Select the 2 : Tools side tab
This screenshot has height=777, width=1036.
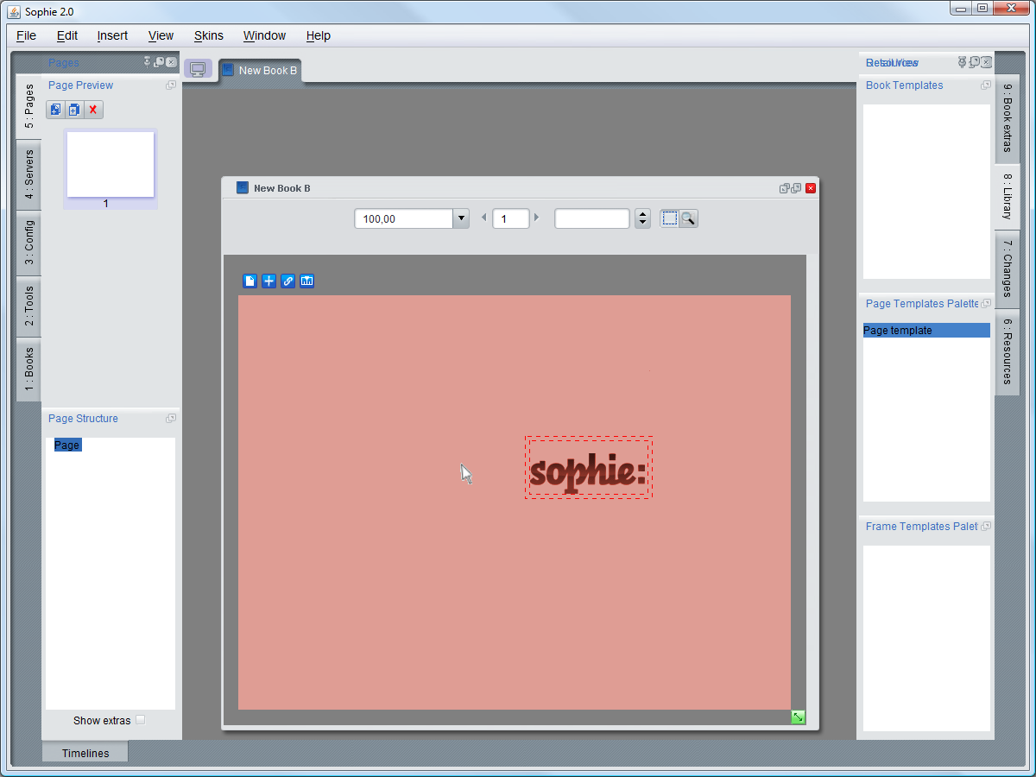point(28,306)
